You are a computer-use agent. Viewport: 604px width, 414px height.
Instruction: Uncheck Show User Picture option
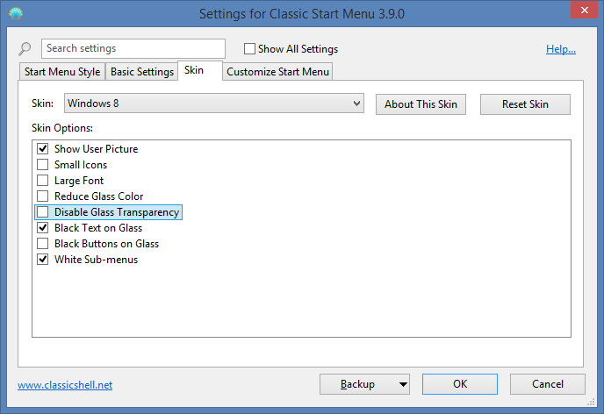click(x=43, y=149)
